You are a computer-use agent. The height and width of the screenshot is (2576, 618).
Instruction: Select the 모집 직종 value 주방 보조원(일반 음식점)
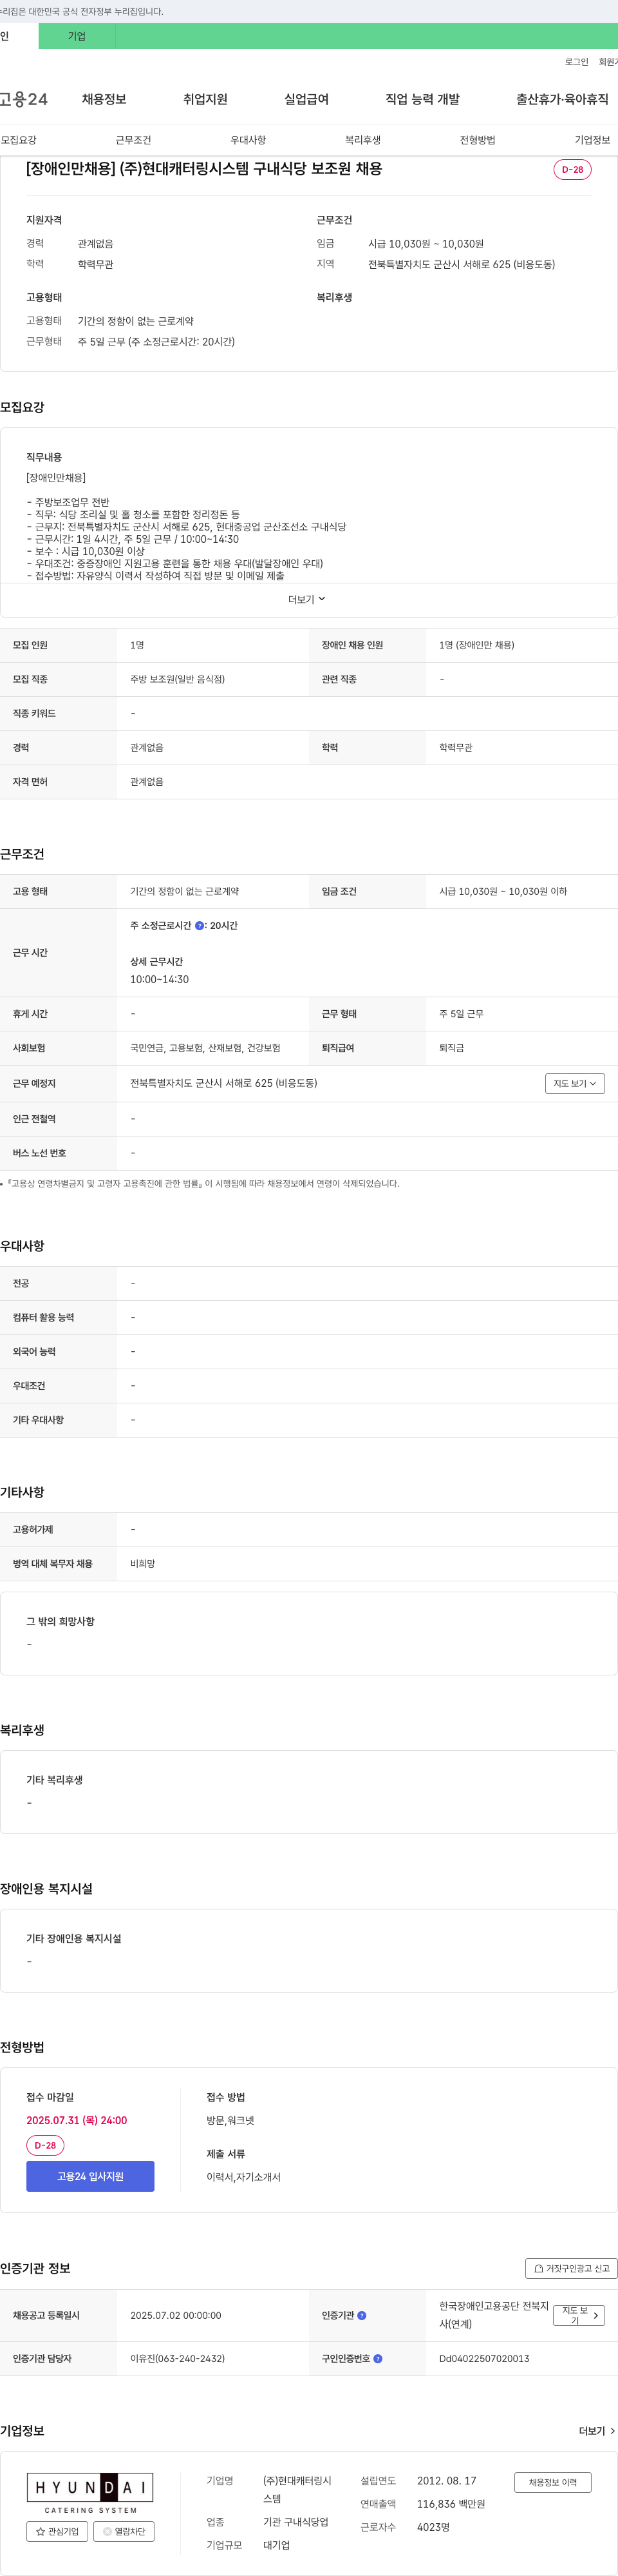[178, 679]
